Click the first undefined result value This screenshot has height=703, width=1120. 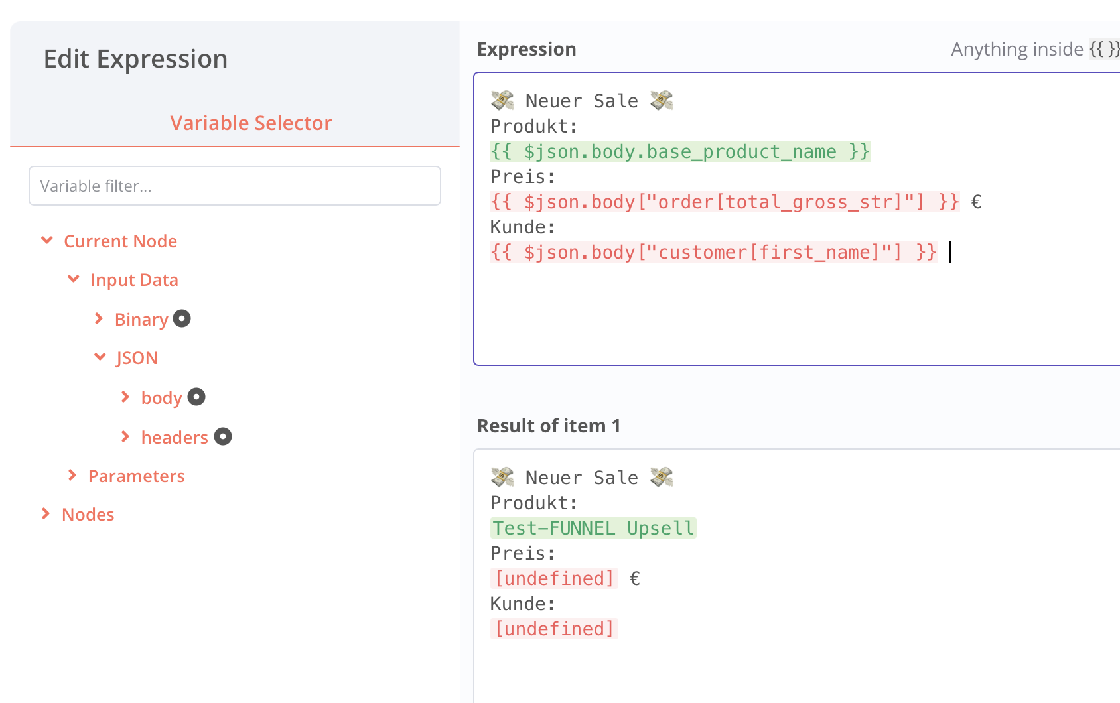coord(554,578)
